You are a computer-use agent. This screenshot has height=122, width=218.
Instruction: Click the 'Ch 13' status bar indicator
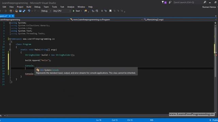point(130,120)
